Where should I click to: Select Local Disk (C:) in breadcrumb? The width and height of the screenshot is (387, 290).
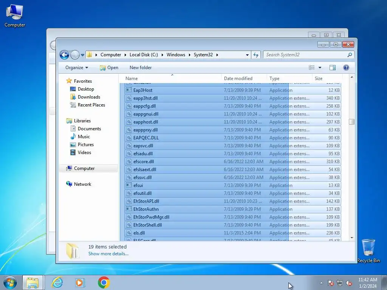tap(144, 55)
